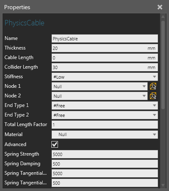The width and height of the screenshot is (169, 191).
Task: Uncheck the Advanced checkbox
Action: pyautogui.click(x=55, y=144)
